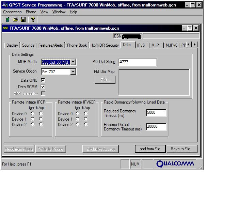This screenshot has height=203, width=238.
Task: Switch to the M.IPv6 tab
Action: (172, 45)
